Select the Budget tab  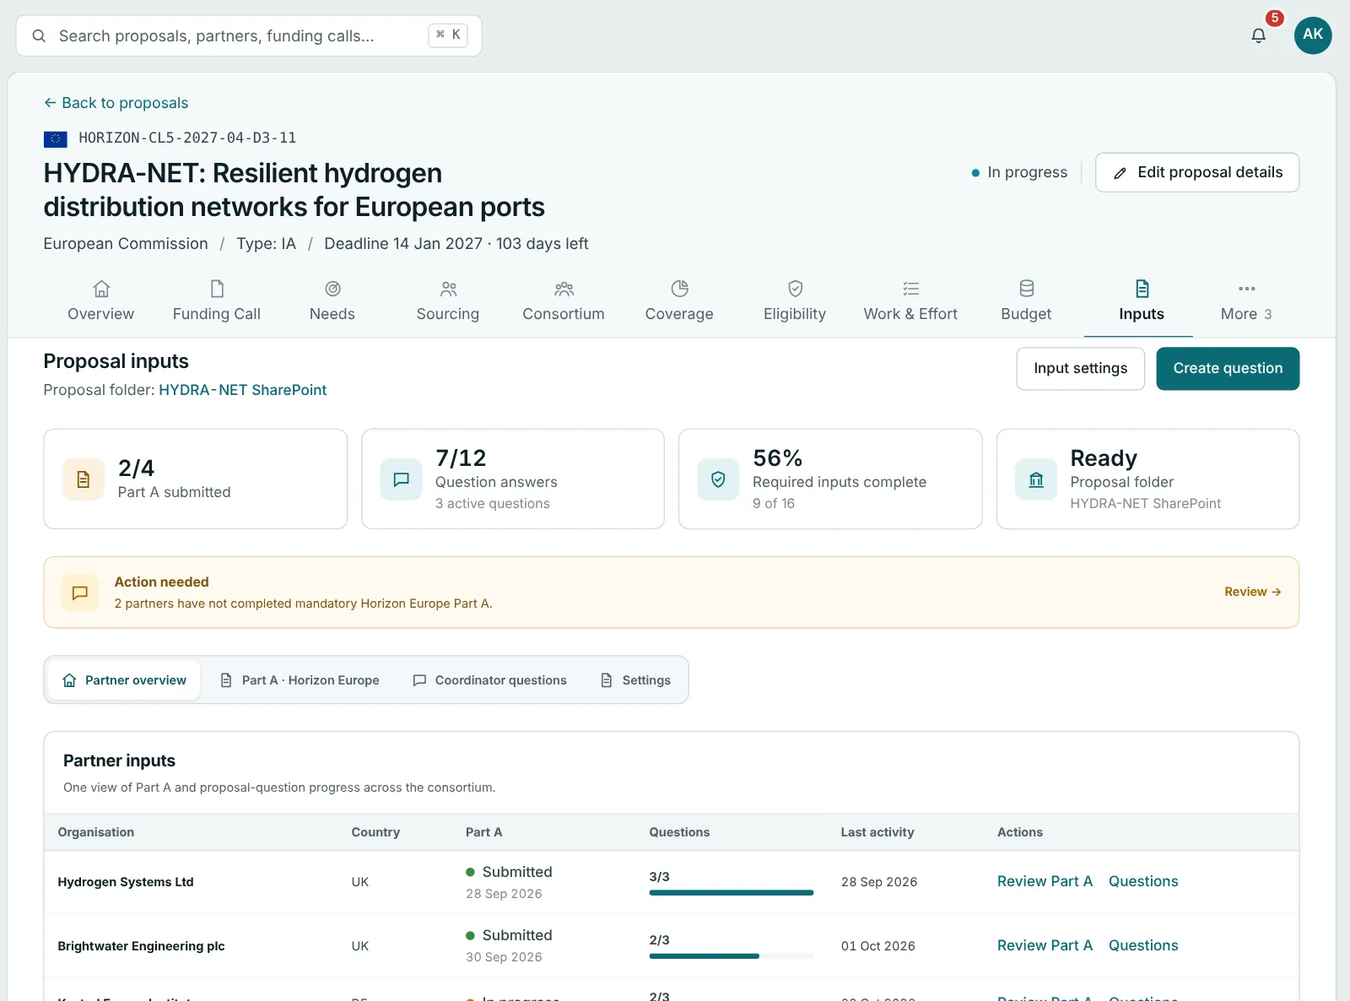(1026, 301)
